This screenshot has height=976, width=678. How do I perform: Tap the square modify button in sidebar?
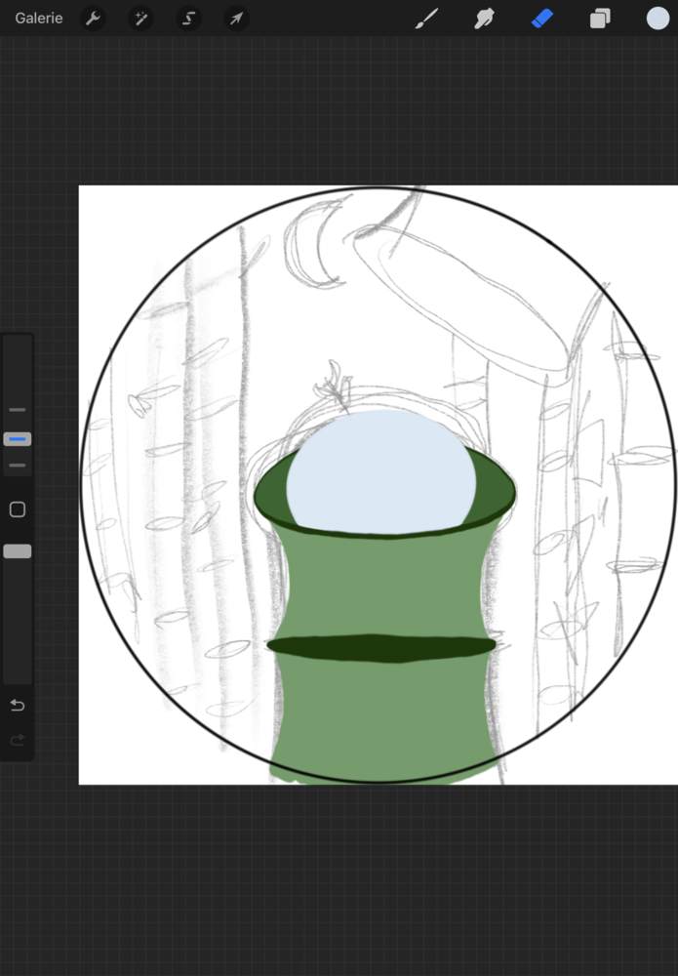18,509
